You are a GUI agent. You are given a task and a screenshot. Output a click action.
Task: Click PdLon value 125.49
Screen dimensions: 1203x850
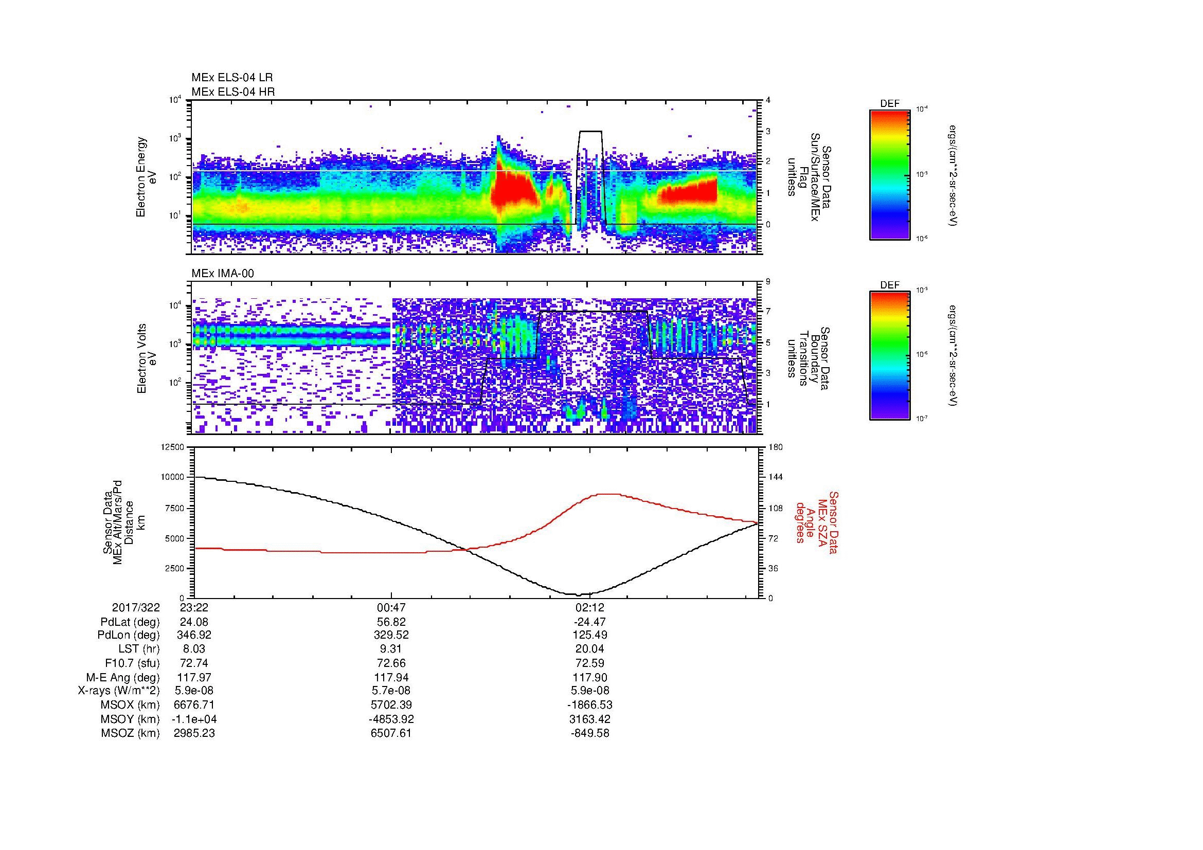coord(590,635)
